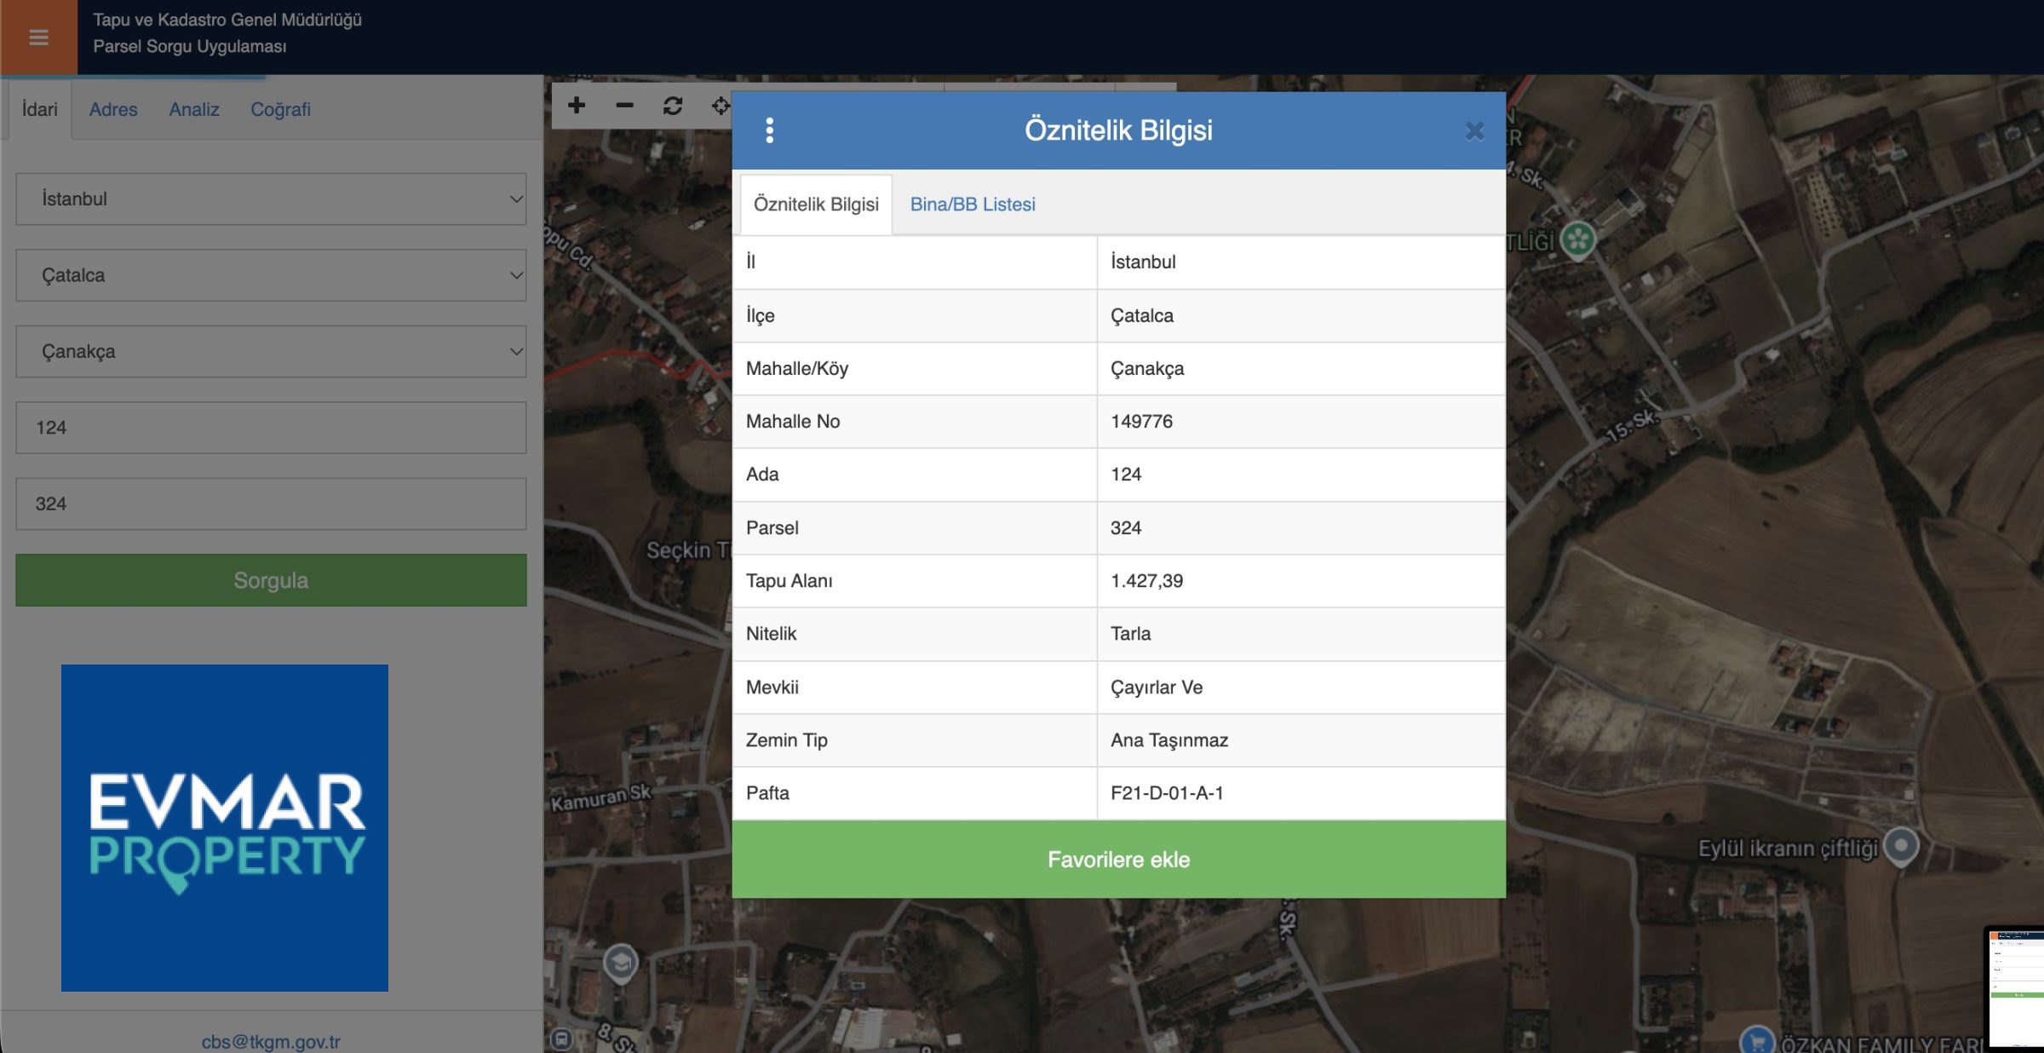The width and height of the screenshot is (2044, 1053).
Task: Click the school marker on the map
Action: pos(621,964)
